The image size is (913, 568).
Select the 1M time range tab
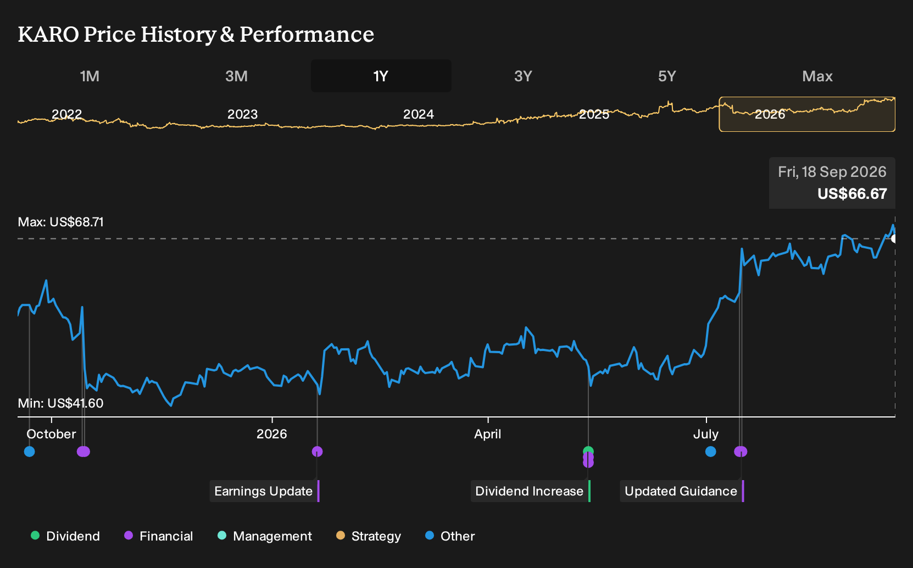90,76
